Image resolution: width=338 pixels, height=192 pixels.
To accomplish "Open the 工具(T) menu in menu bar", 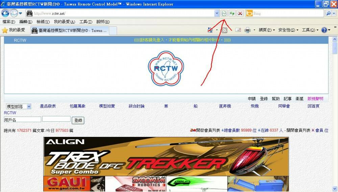I will pos(86,22).
